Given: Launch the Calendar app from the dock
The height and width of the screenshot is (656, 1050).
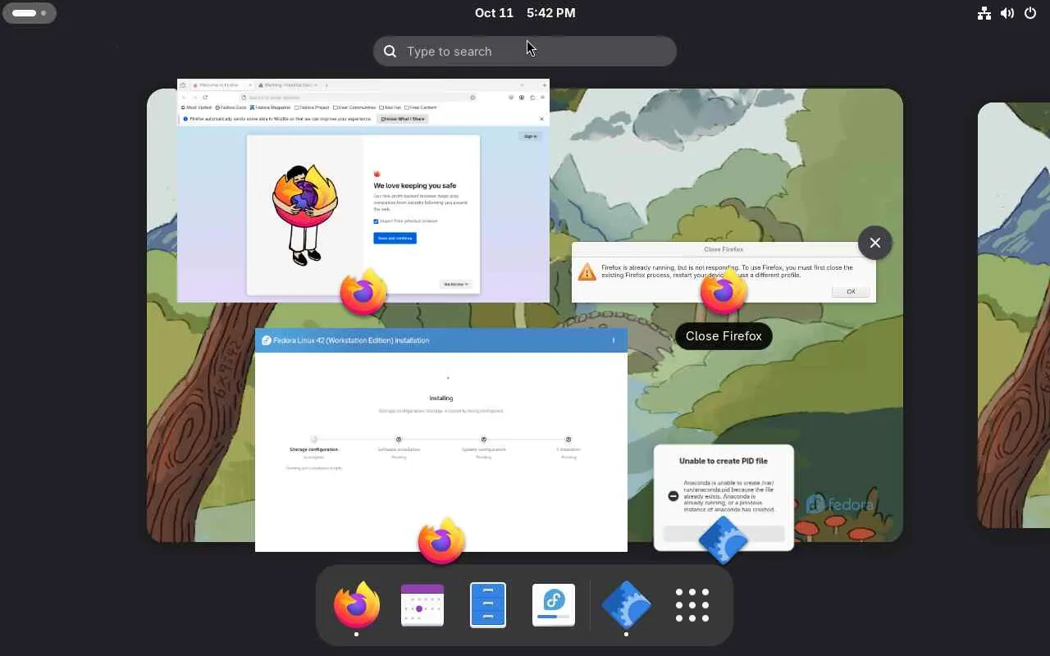Looking at the screenshot, I should point(422,605).
